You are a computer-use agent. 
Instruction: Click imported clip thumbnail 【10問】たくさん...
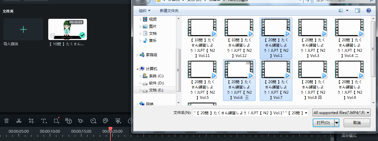[67, 29]
